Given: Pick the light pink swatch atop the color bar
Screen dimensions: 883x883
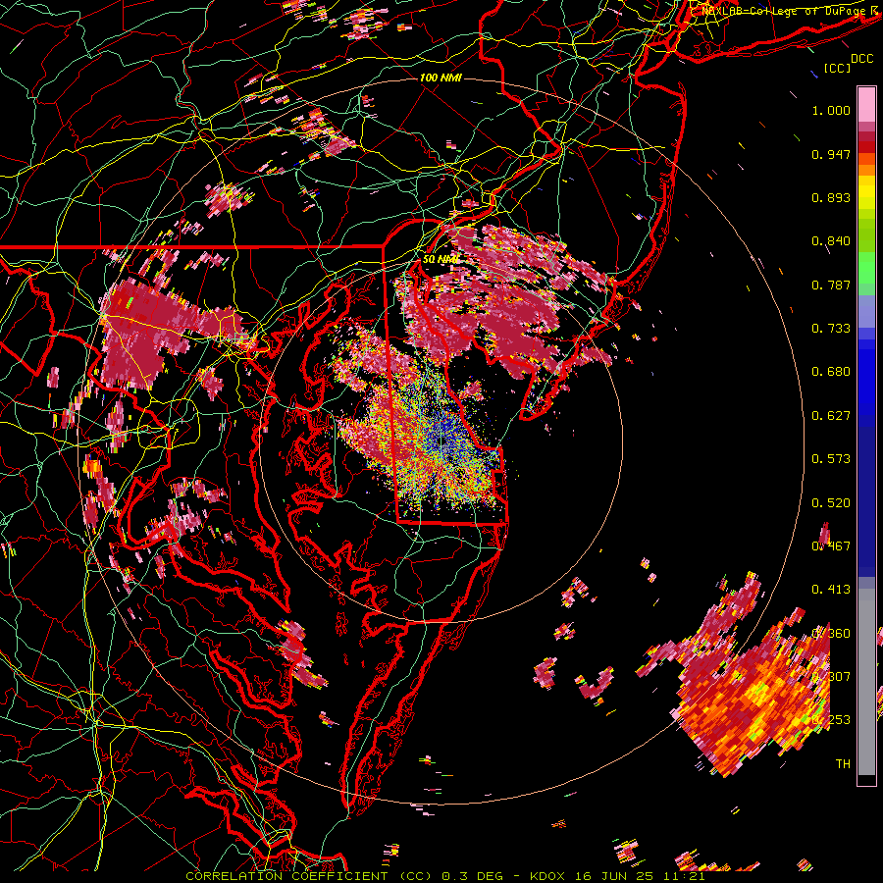Looking at the screenshot, I should (x=866, y=104).
